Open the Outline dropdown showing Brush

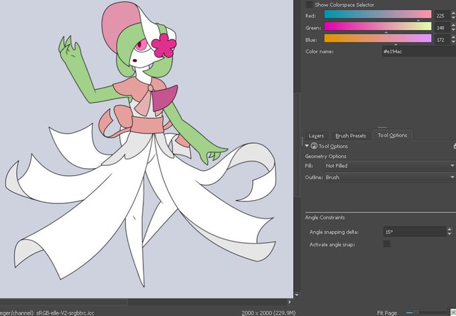pos(390,177)
